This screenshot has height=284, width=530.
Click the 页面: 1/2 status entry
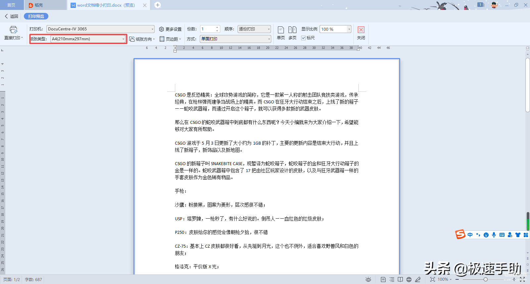coord(12,279)
